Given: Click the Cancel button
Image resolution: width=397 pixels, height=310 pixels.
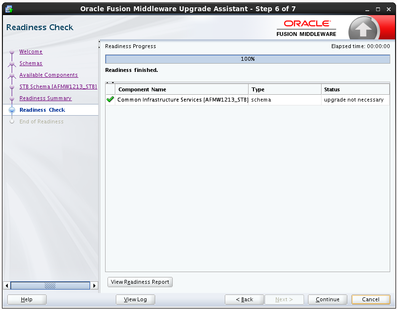Looking at the screenshot, I should (x=371, y=299).
